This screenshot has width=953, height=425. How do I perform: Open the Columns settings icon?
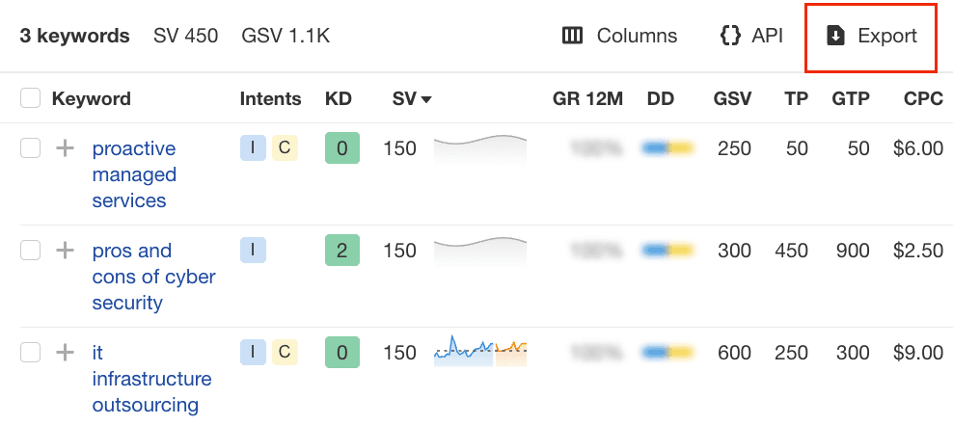[x=573, y=37]
